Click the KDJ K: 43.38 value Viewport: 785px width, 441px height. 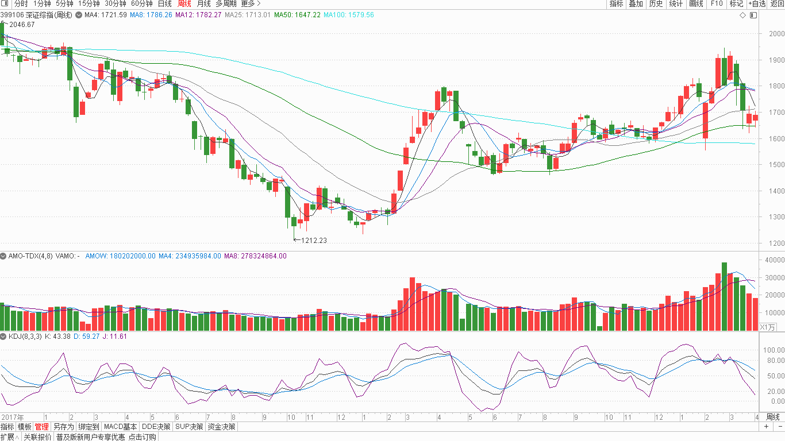tap(57, 336)
